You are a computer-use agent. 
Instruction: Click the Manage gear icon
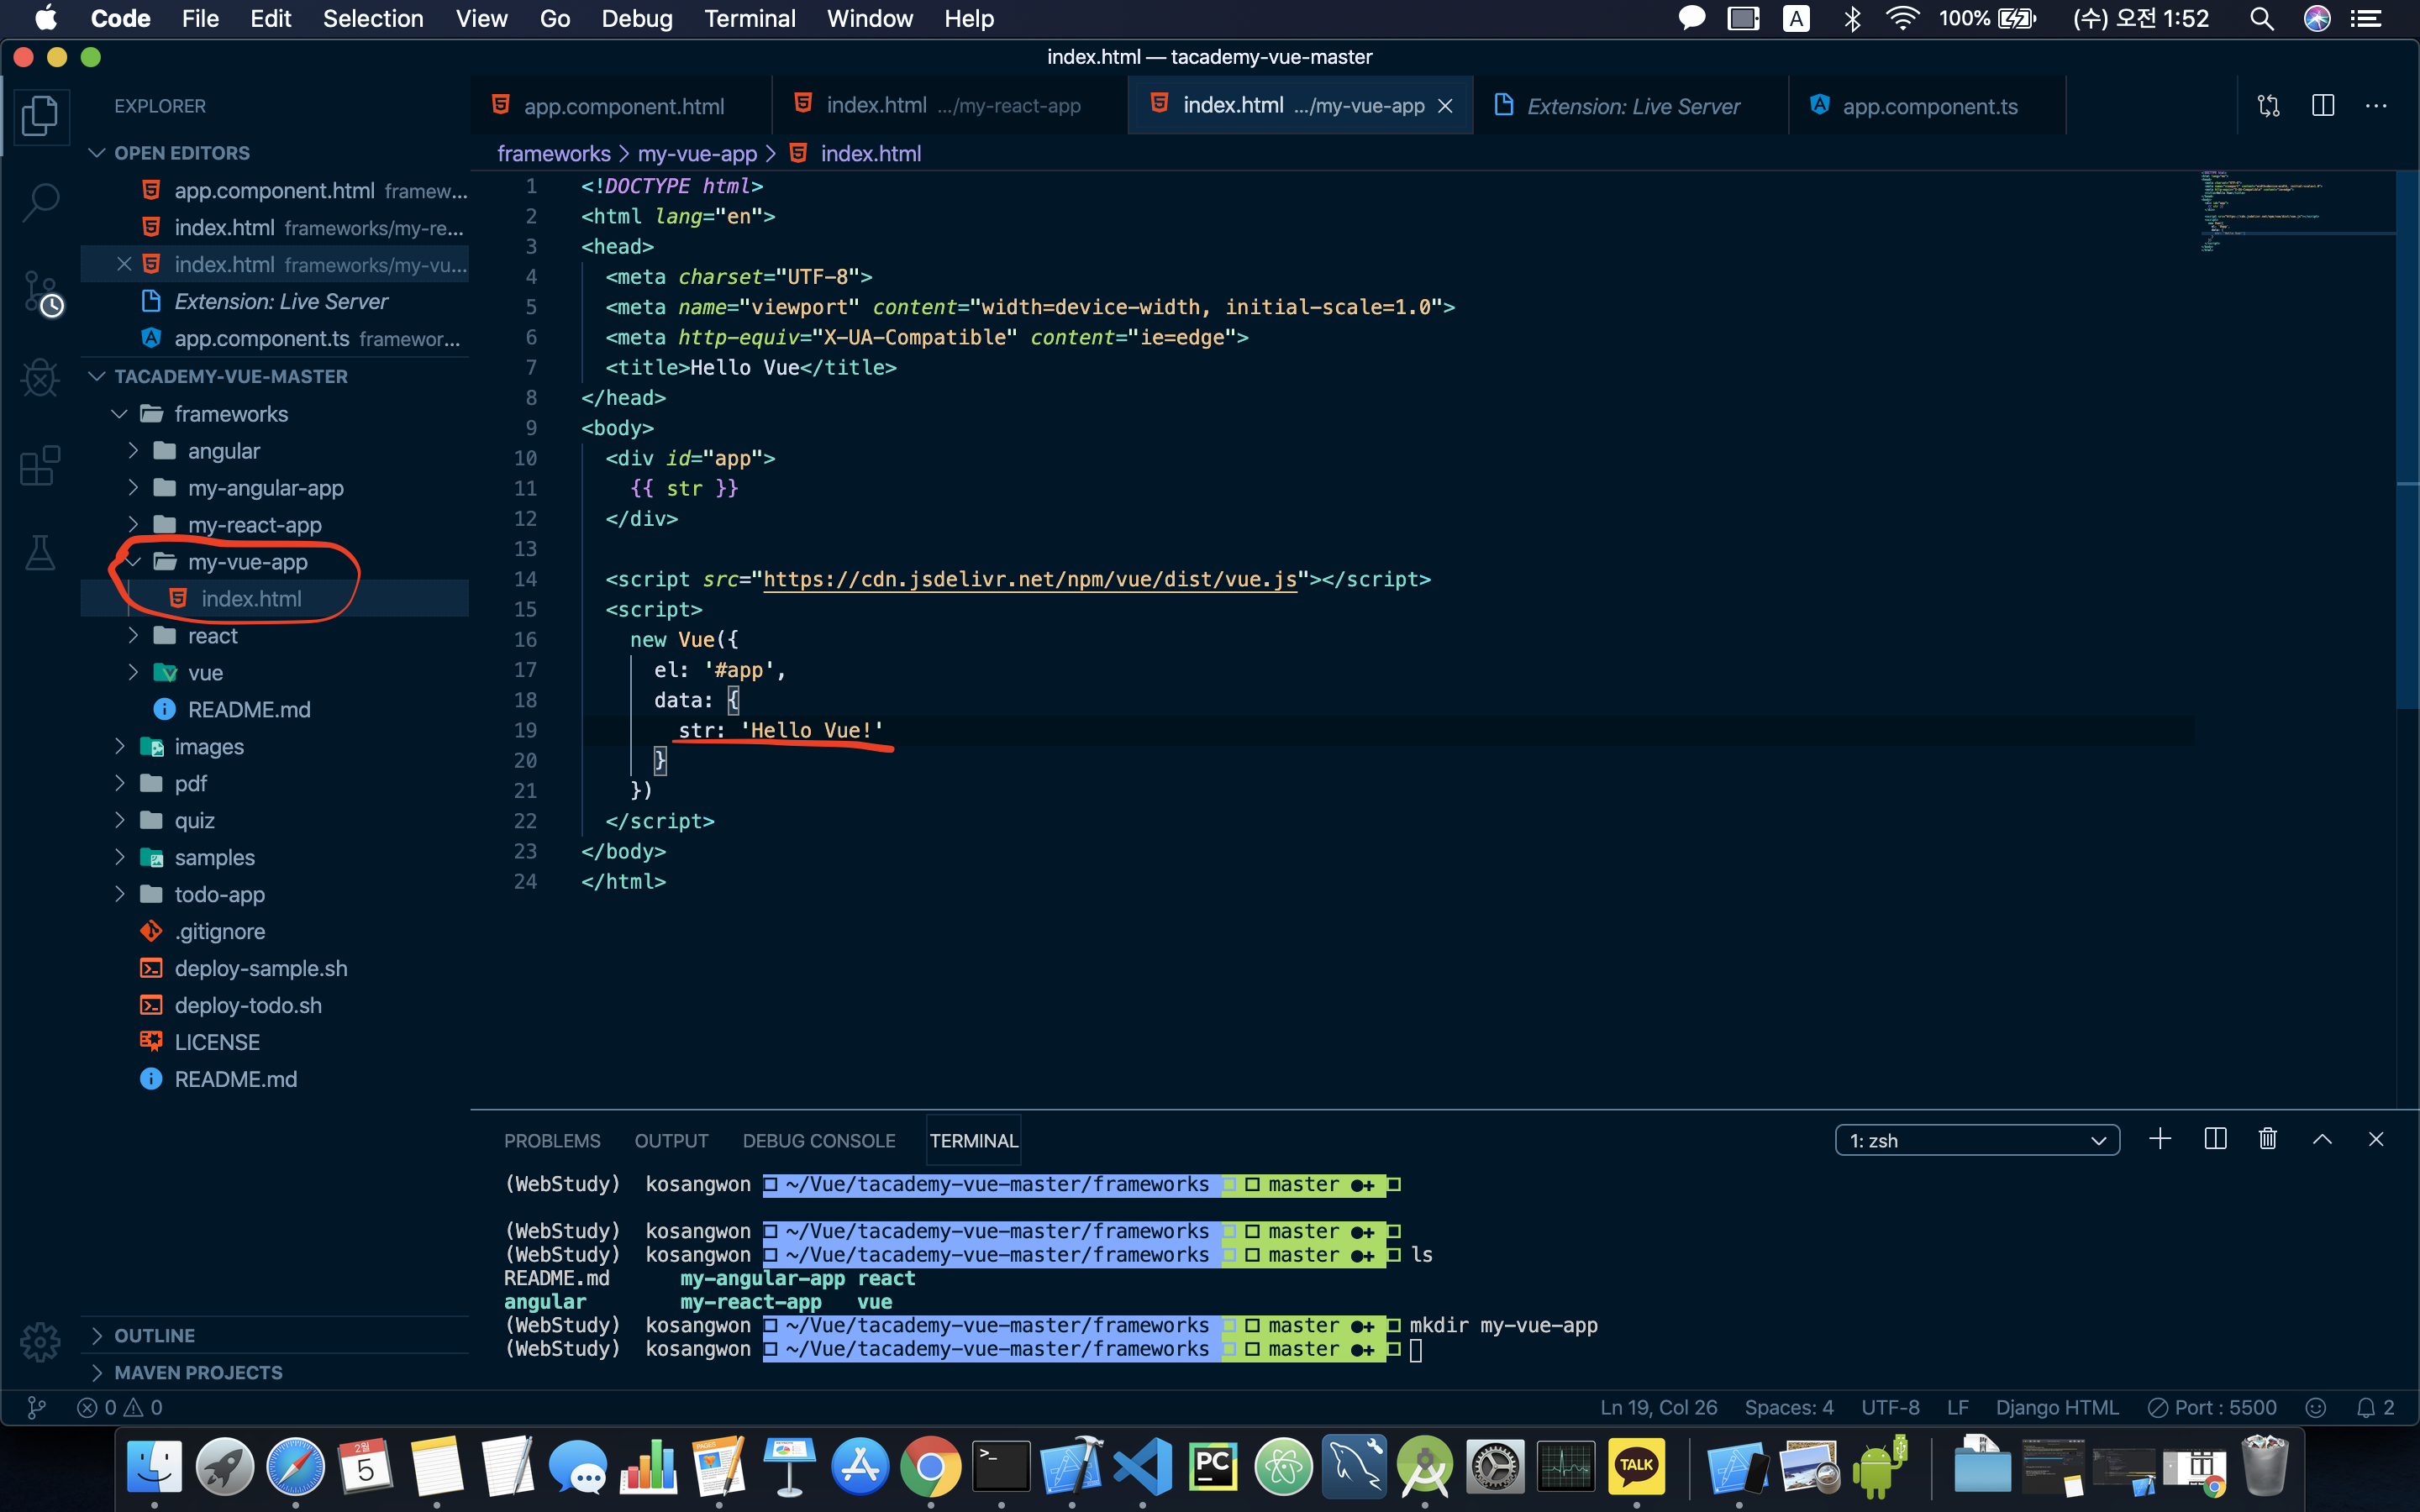coord(40,1342)
